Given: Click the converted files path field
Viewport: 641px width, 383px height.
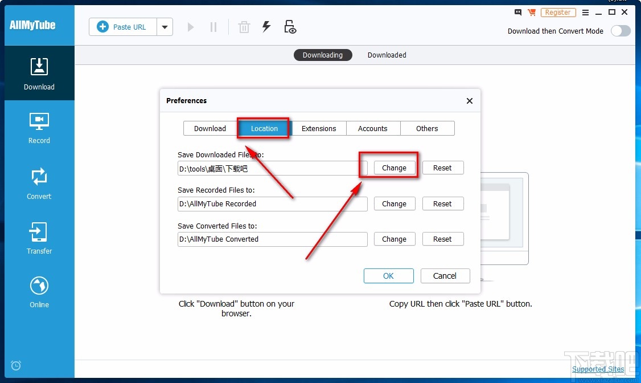Looking at the screenshot, I should coord(272,239).
